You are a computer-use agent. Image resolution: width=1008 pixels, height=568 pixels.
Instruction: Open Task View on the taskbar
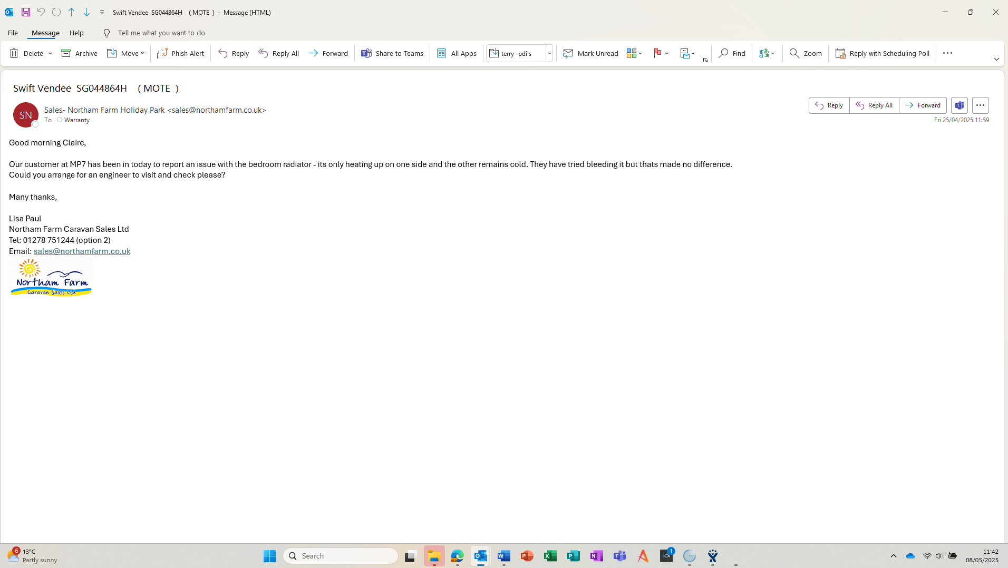(x=411, y=556)
